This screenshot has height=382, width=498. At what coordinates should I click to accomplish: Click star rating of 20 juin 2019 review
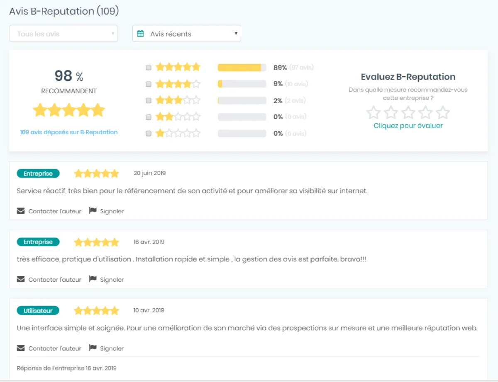tap(97, 173)
